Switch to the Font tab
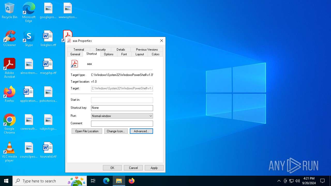The image size is (331, 186). pos(124,54)
